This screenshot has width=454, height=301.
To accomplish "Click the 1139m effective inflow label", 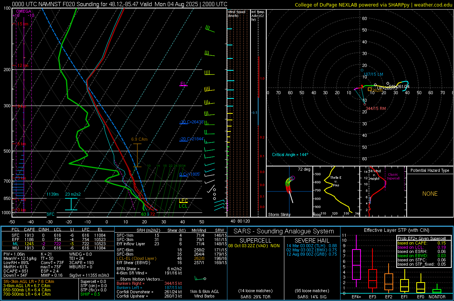I will [x=53, y=194].
